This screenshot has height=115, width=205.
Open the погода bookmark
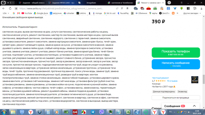tap(97, 13)
